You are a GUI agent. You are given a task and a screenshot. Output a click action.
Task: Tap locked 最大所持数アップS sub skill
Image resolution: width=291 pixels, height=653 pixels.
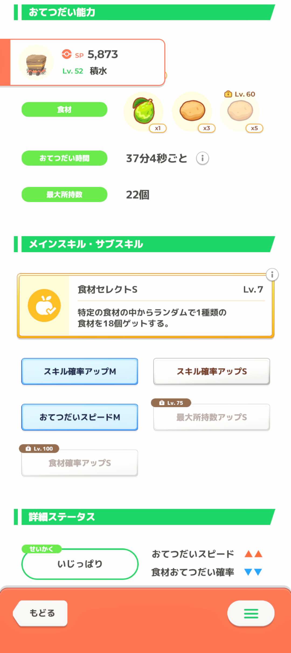212,417
